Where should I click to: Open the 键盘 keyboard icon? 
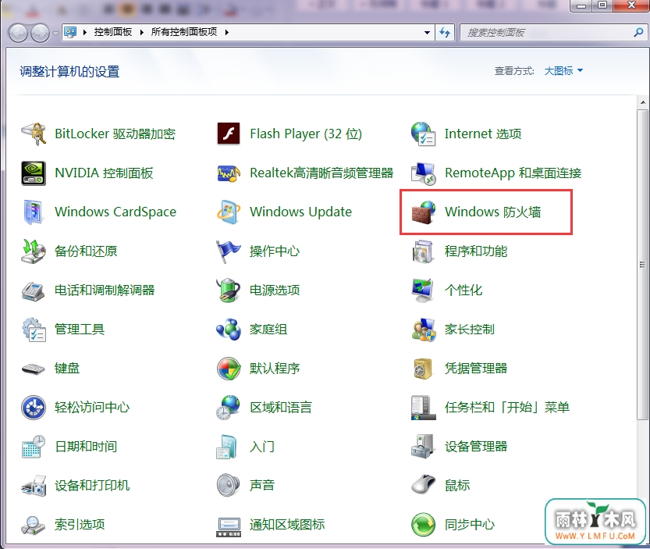click(34, 369)
